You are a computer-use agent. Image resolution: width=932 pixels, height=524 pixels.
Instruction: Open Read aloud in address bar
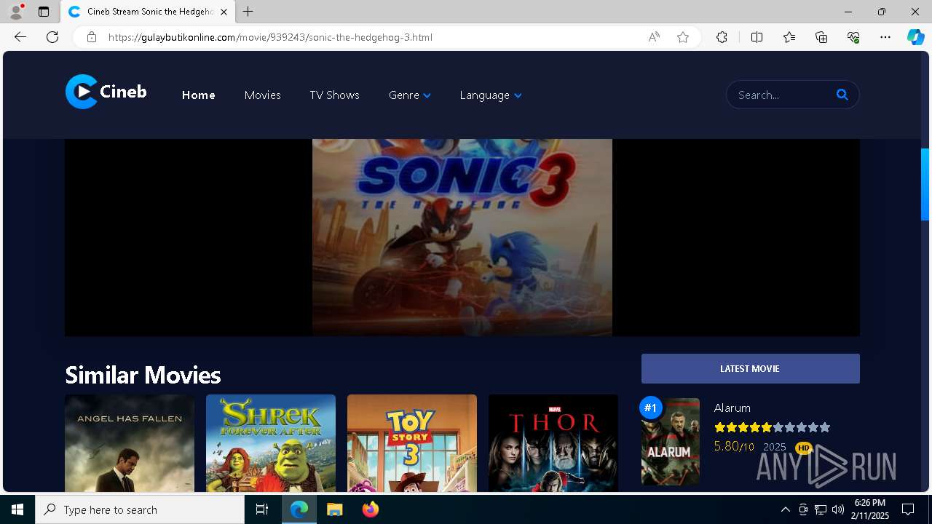pyautogui.click(x=654, y=37)
